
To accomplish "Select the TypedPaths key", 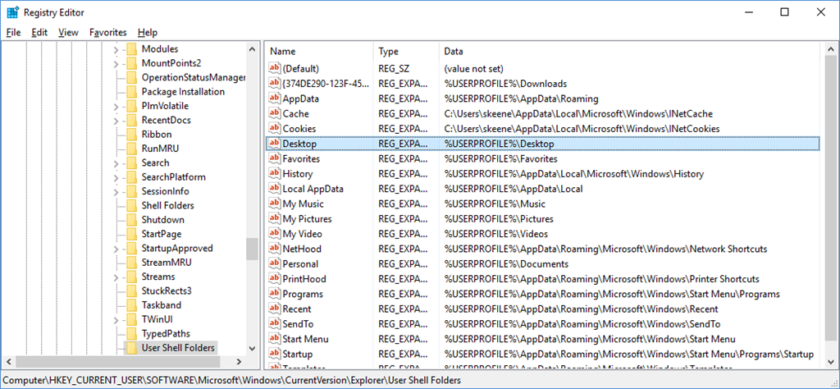I will pos(166,334).
